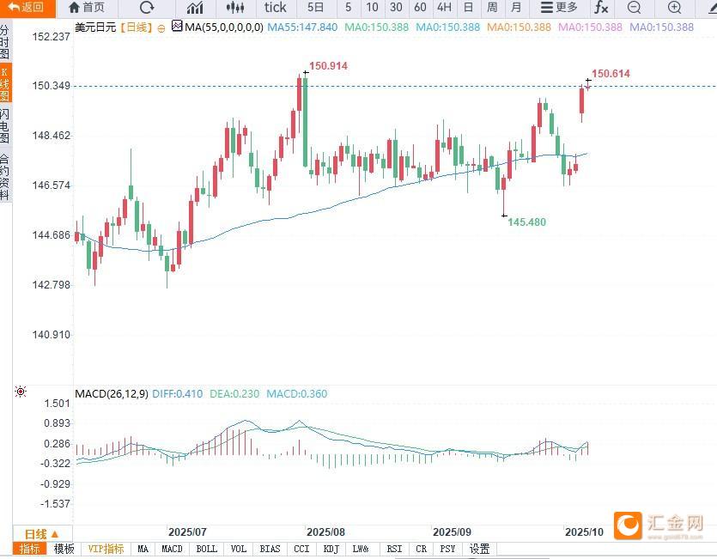717x559 pixels.
Task: Zoom in the chart with plus magnifier
Action: point(675,8)
